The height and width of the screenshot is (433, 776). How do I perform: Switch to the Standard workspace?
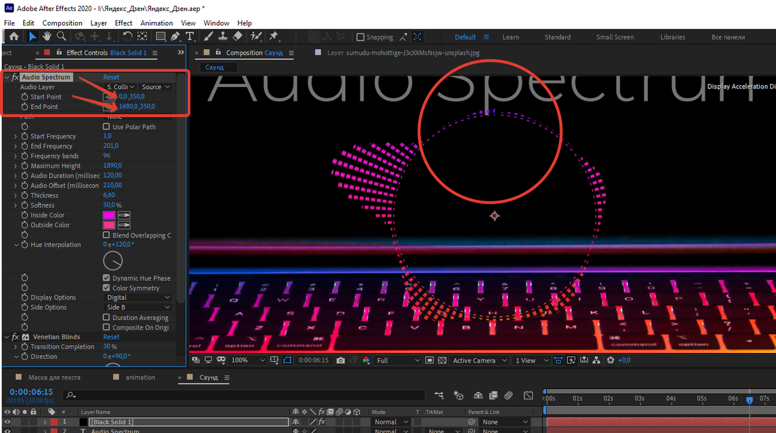coord(557,37)
